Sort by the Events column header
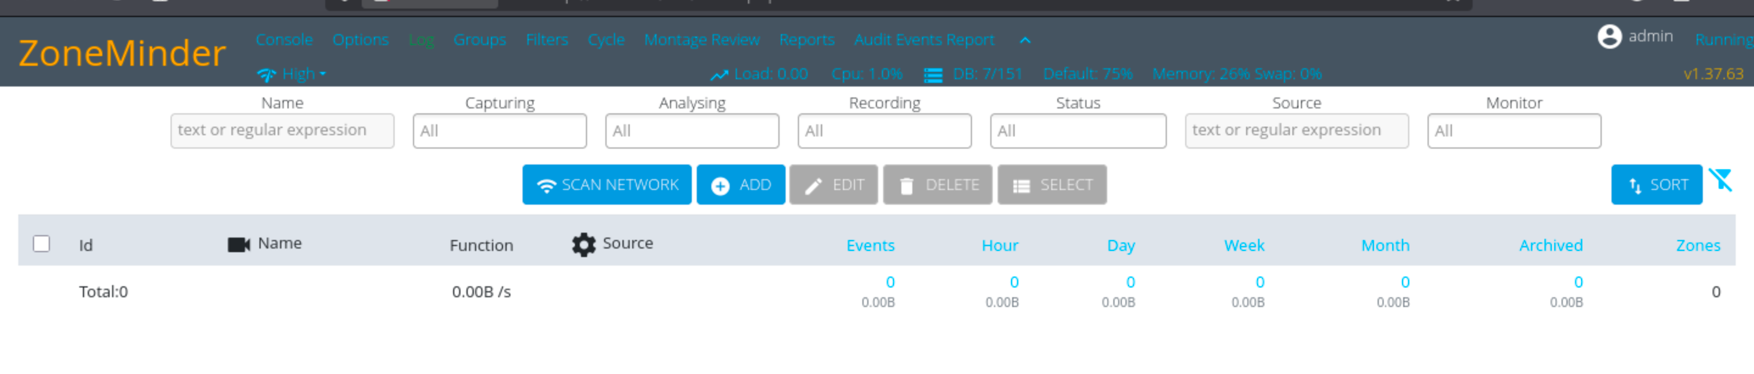Image resolution: width=1754 pixels, height=374 pixels. coord(870,245)
